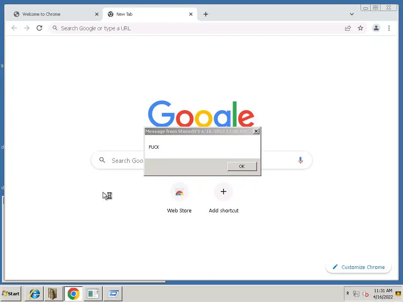Bookmark this tab with the star
This screenshot has width=403, height=302.
(360, 28)
